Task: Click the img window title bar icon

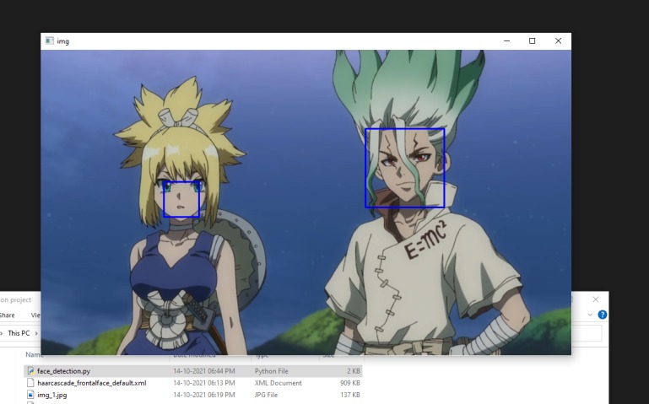Action: pos(49,41)
